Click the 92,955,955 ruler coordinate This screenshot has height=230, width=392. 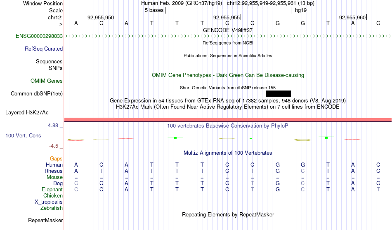click(227, 18)
